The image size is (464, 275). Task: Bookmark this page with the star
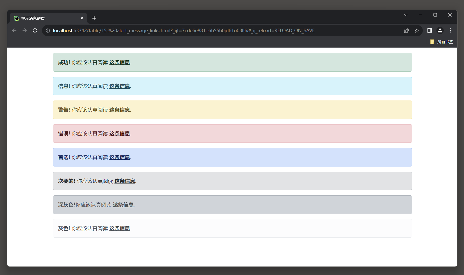coord(417,30)
